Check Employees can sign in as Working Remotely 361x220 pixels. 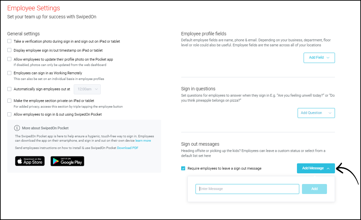9,73
